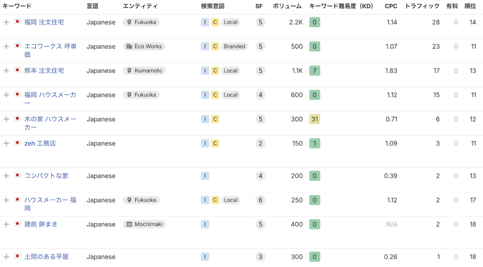Sort by キーワード難易度（KD） column header

[x=341, y=6]
